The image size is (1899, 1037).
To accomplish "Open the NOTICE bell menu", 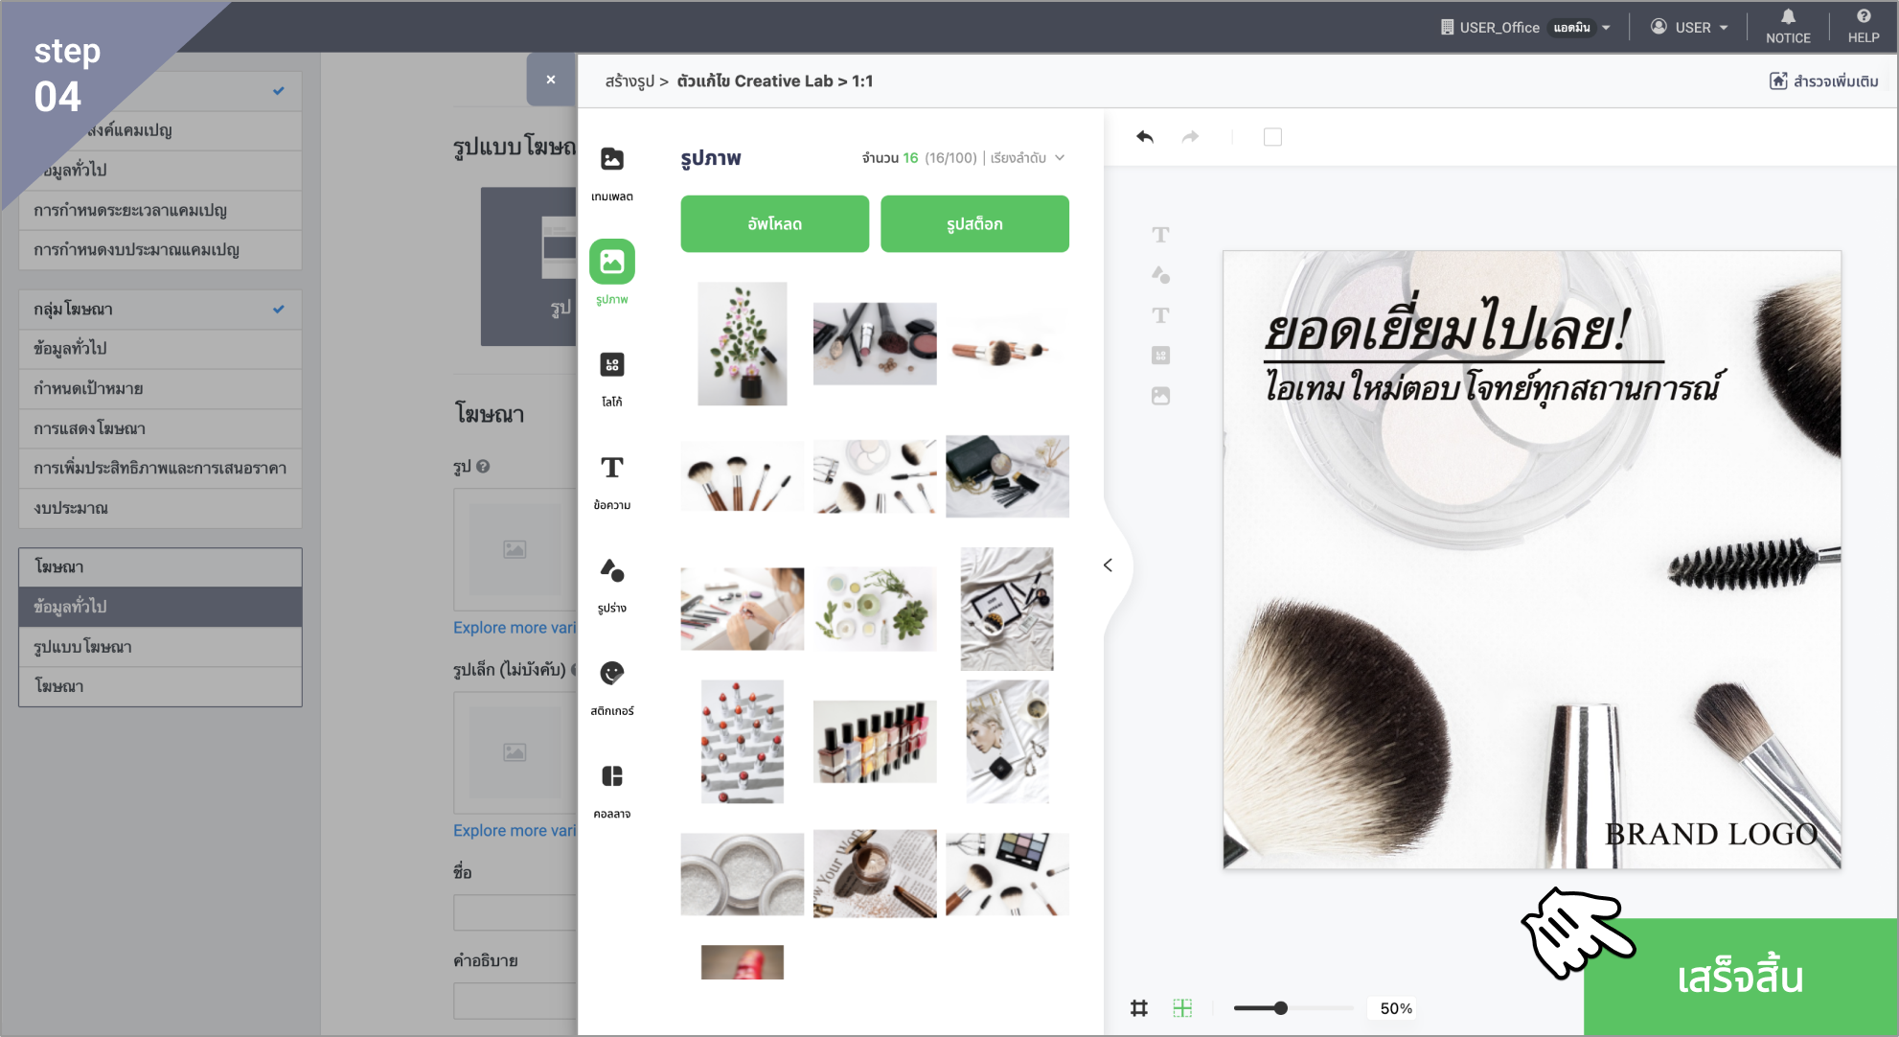I will tap(1788, 26).
